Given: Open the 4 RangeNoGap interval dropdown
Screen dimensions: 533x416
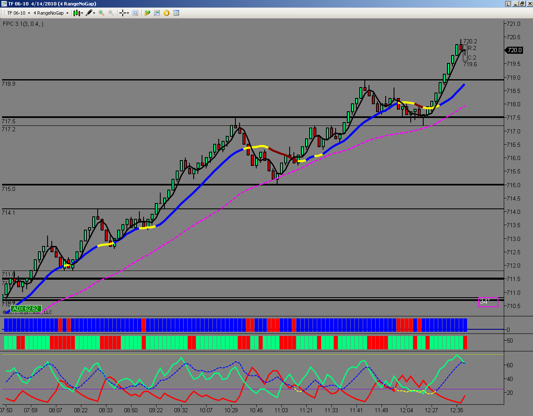Looking at the screenshot, I should tap(51, 13).
